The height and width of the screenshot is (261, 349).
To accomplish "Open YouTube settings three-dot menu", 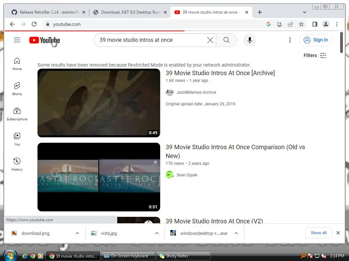I will pyautogui.click(x=290, y=40).
